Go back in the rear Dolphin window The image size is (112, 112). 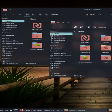point(6,15)
